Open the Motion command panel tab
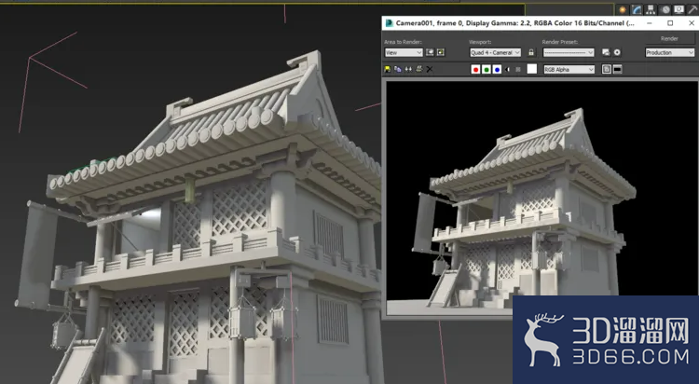The image size is (699, 384). (x=665, y=9)
